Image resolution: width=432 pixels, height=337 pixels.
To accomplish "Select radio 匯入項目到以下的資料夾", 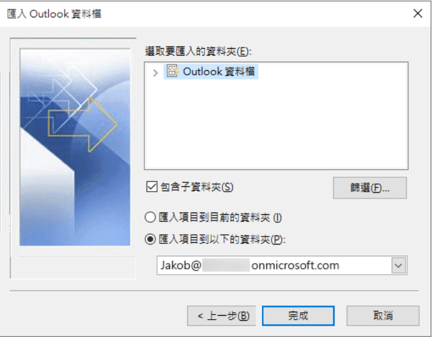I will 150,239.
